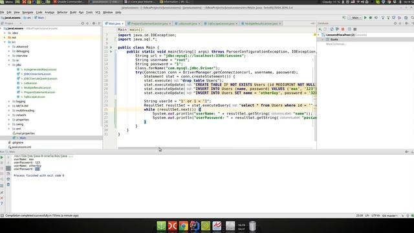Viewport: 414px width, 233px height.
Task: Click JavaLessons breadcrumb in navigation bar
Action: pos(11,17)
